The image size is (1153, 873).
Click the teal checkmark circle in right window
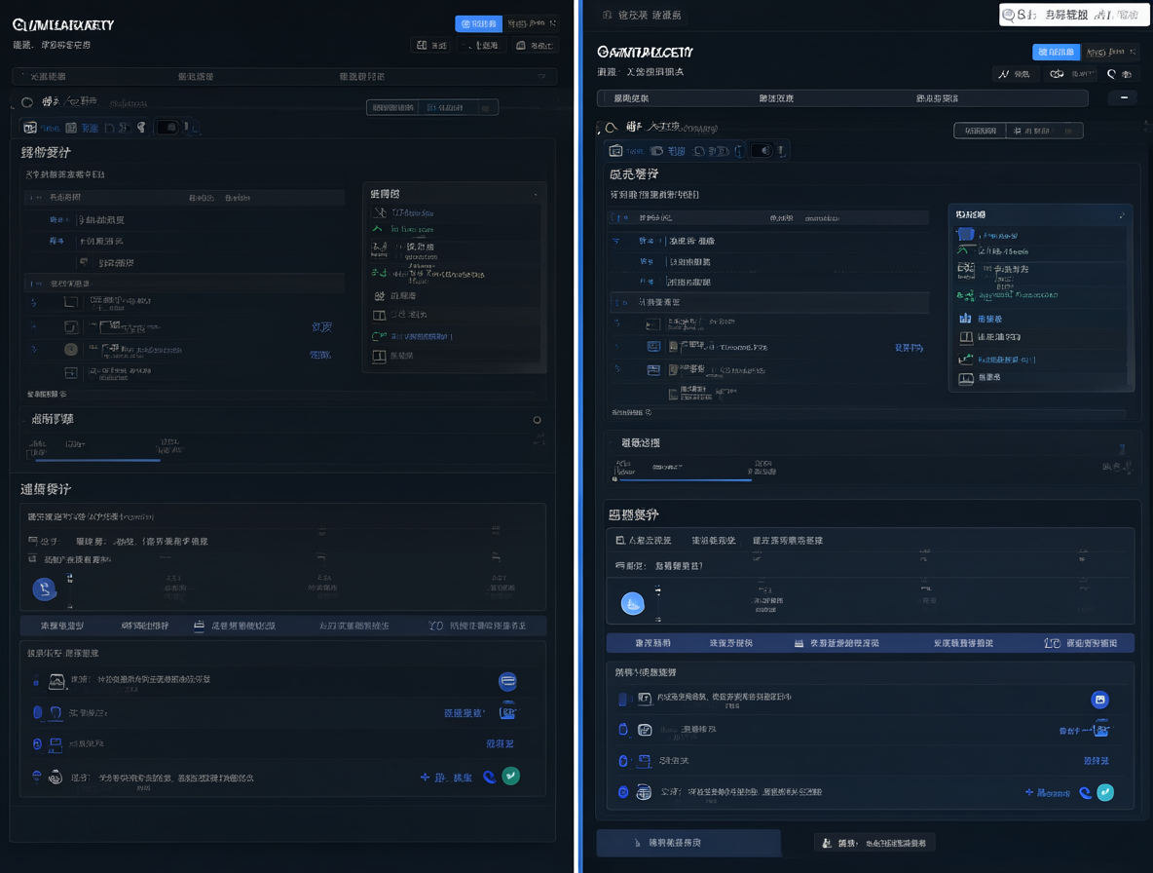[1105, 792]
